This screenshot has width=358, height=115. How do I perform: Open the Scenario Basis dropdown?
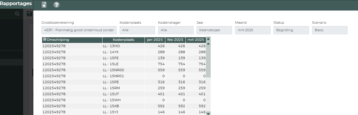tap(330, 30)
